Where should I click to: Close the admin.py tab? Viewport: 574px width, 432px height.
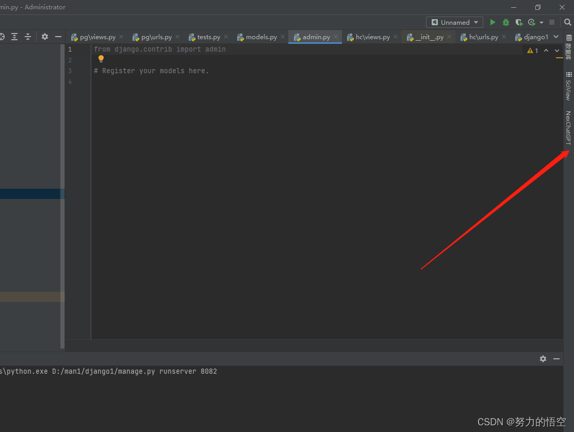pyautogui.click(x=336, y=37)
